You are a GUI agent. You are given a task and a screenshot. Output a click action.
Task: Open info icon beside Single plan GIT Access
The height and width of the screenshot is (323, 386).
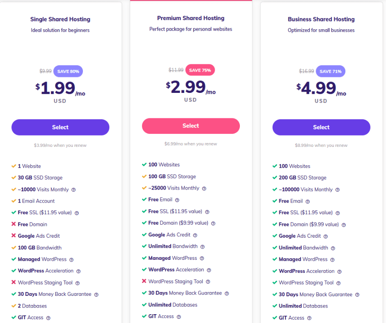coord(48,318)
